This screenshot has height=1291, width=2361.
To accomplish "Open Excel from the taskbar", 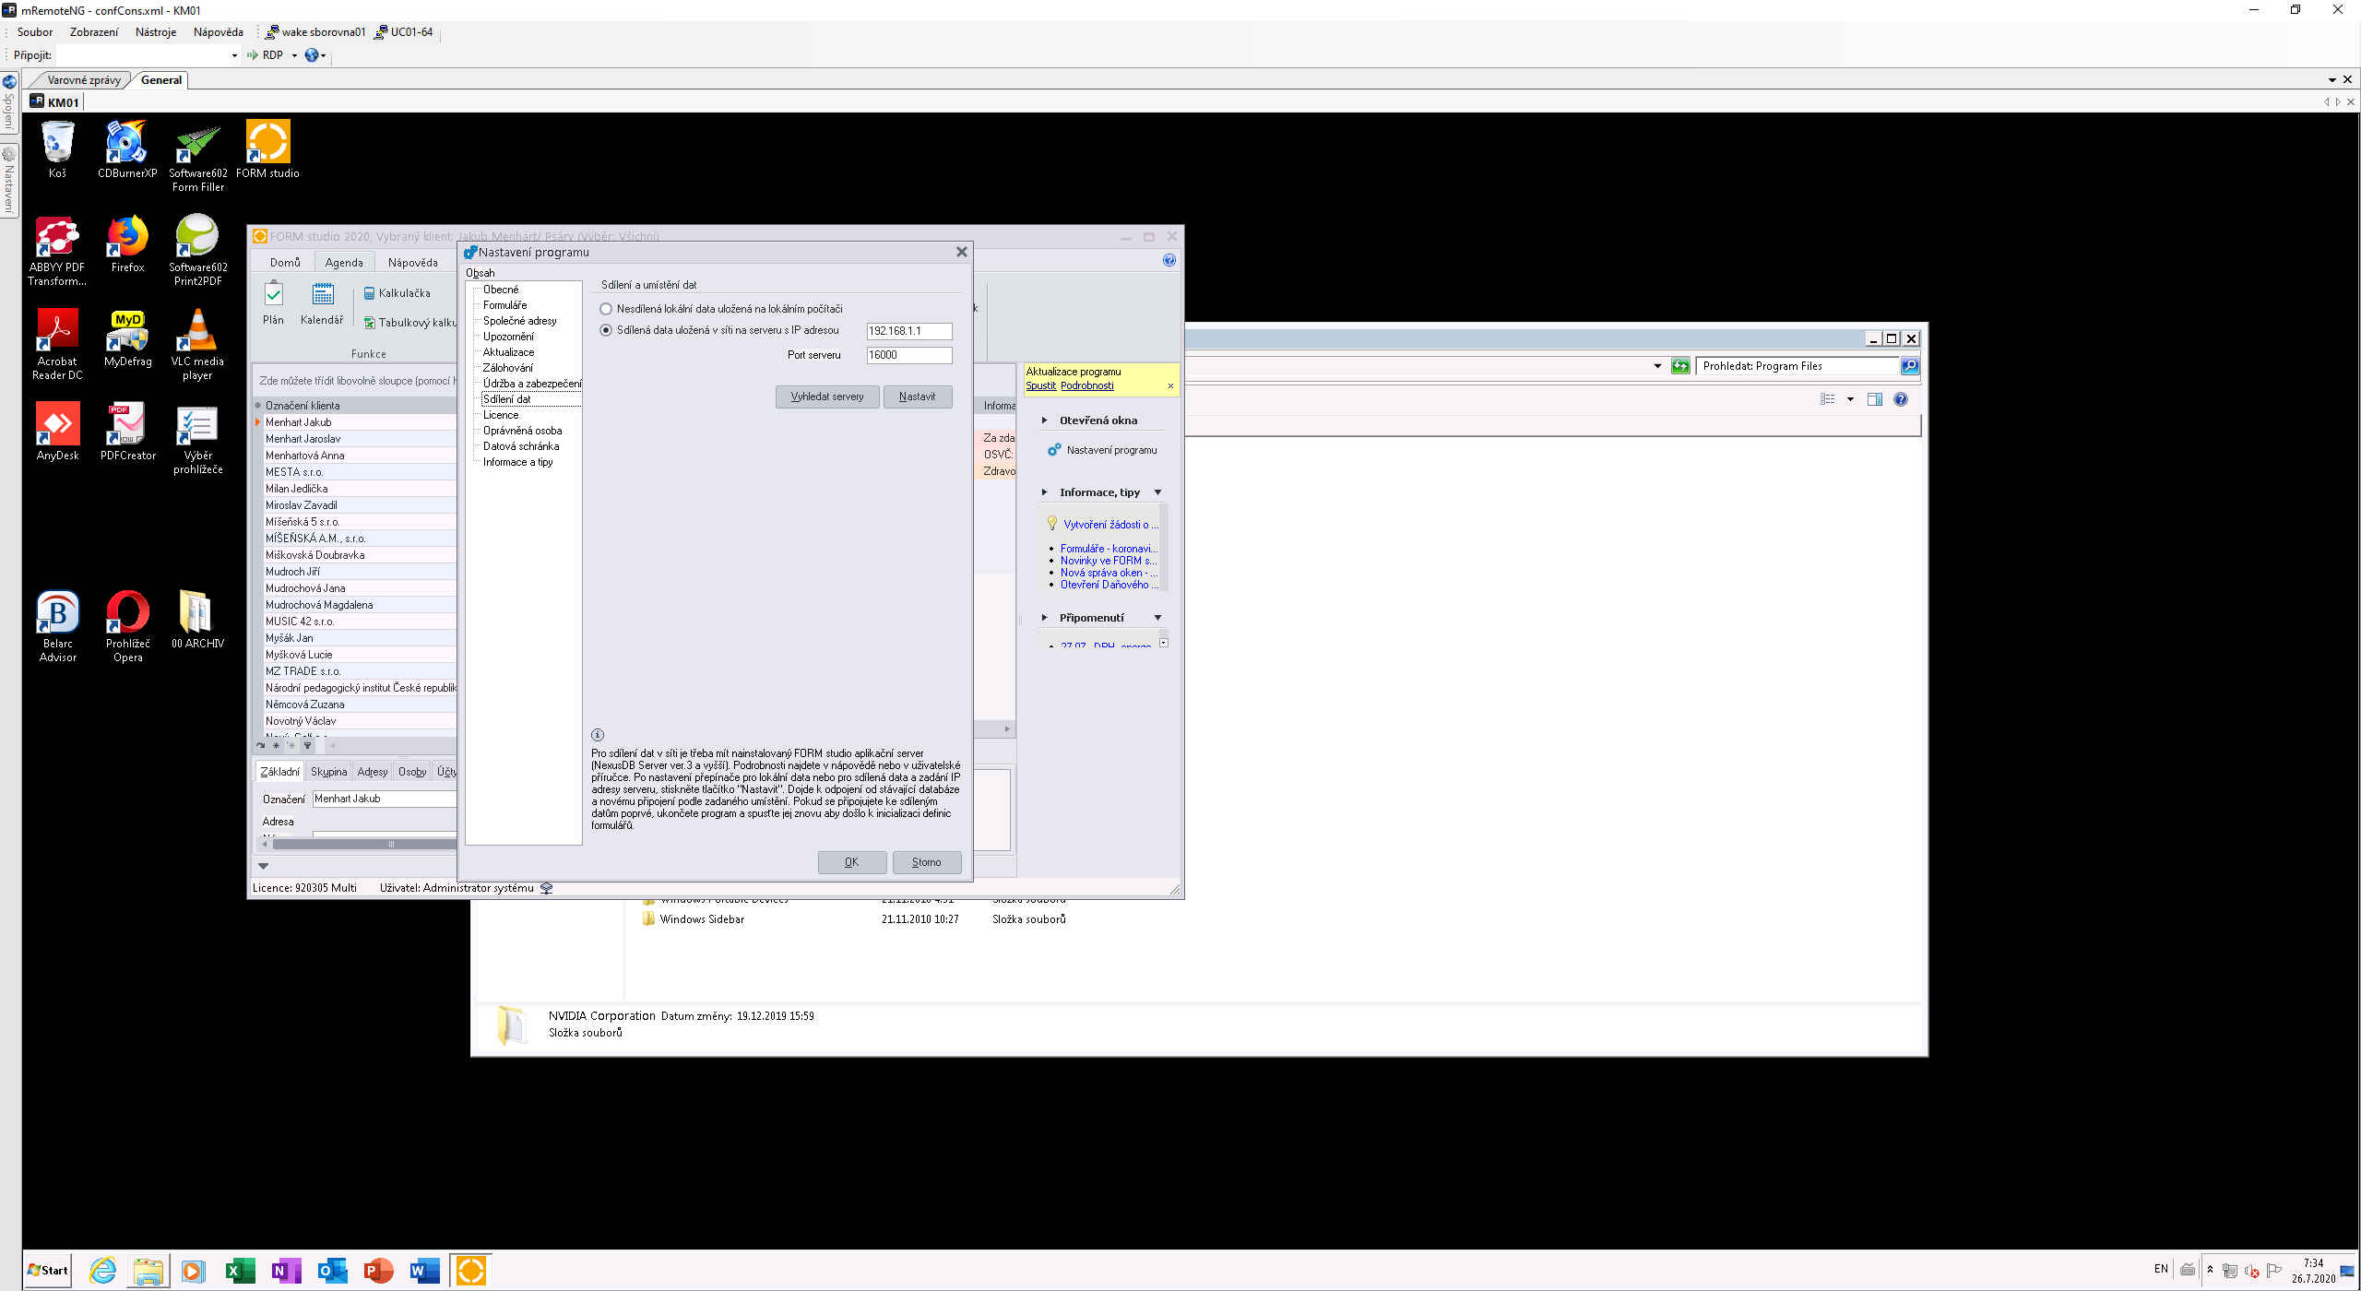I will (240, 1270).
